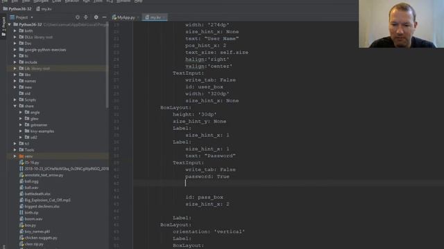Select box.py file in tree
Viewport: 444px width, 249px height.
pyautogui.click(x=28, y=225)
